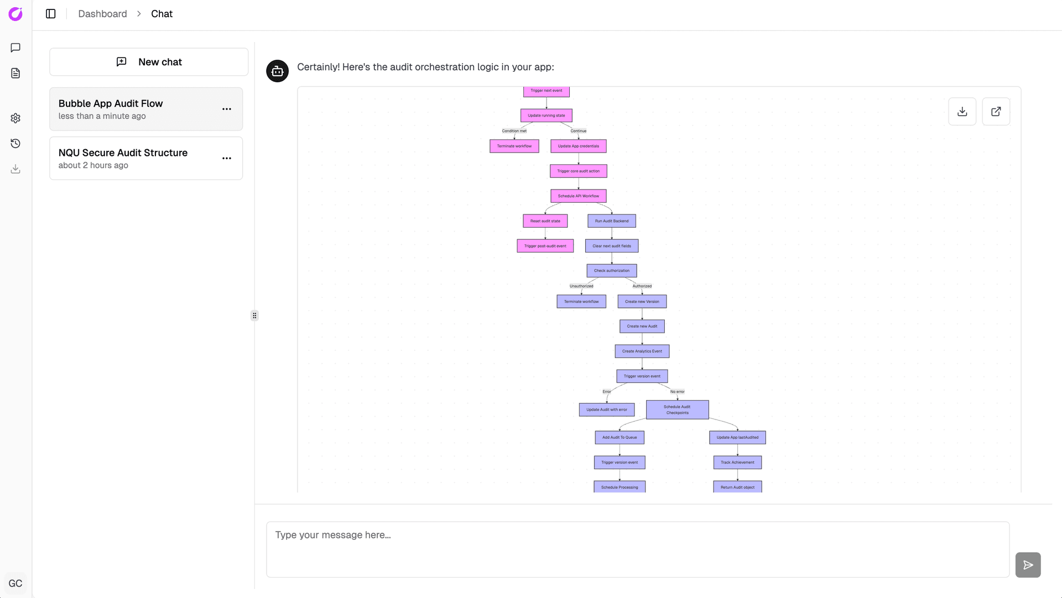
Task: Select the Chat breadcrumb item
Action: point(162,13)
